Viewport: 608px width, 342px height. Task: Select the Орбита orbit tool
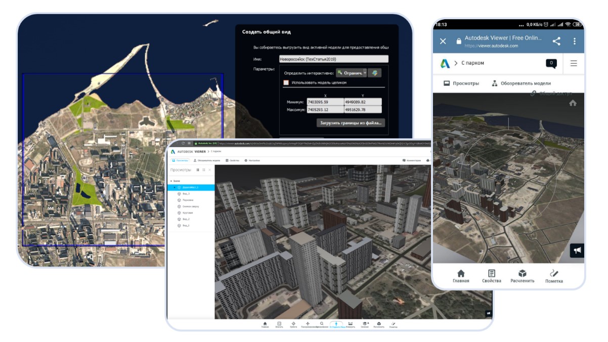[x=293, y=325]
